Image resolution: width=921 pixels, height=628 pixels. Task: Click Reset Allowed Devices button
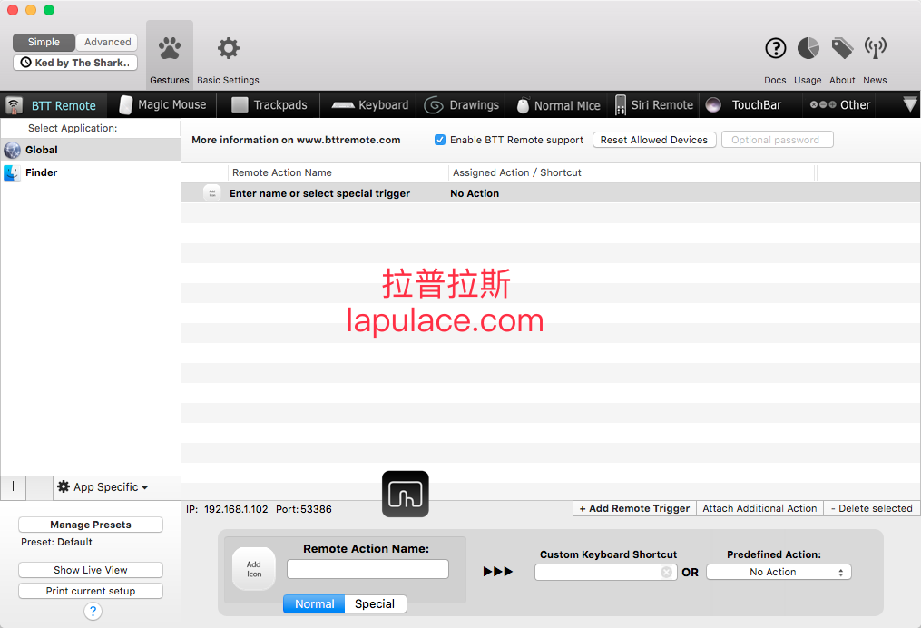654,140
